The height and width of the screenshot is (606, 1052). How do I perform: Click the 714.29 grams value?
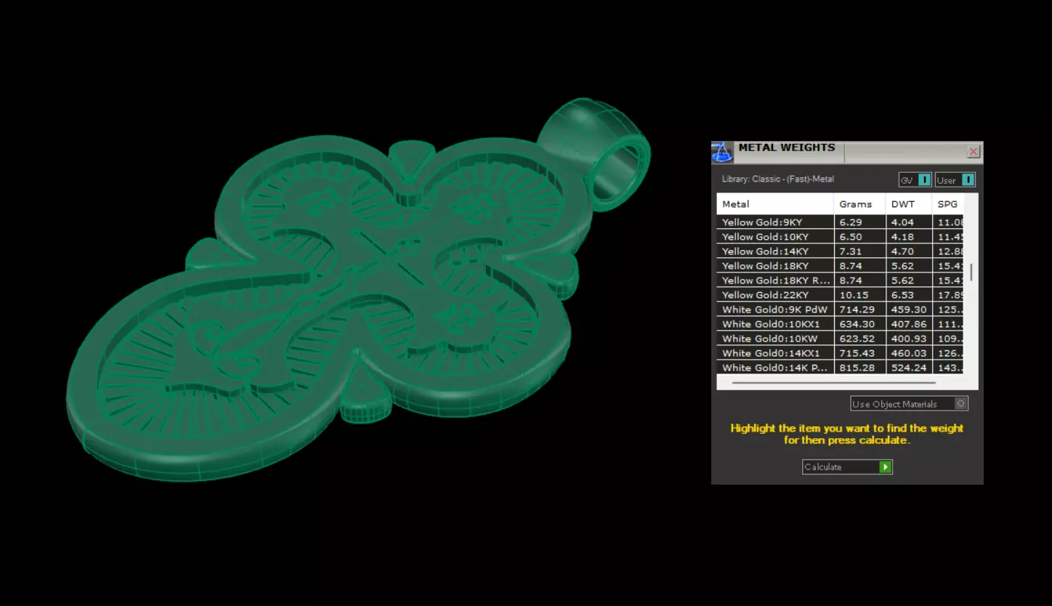(x=857, y=310)
